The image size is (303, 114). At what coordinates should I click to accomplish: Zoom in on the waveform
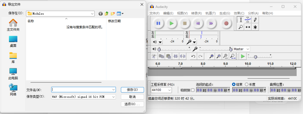pos(212,56)
